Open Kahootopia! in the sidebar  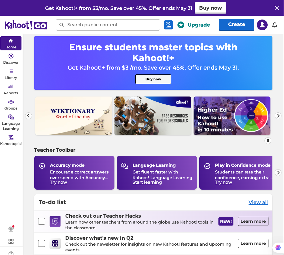click(11, 140)
